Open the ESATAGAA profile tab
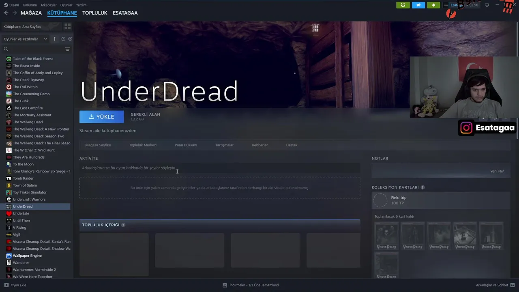The height and width of the screenshot is (292, 519). point(125,13)
